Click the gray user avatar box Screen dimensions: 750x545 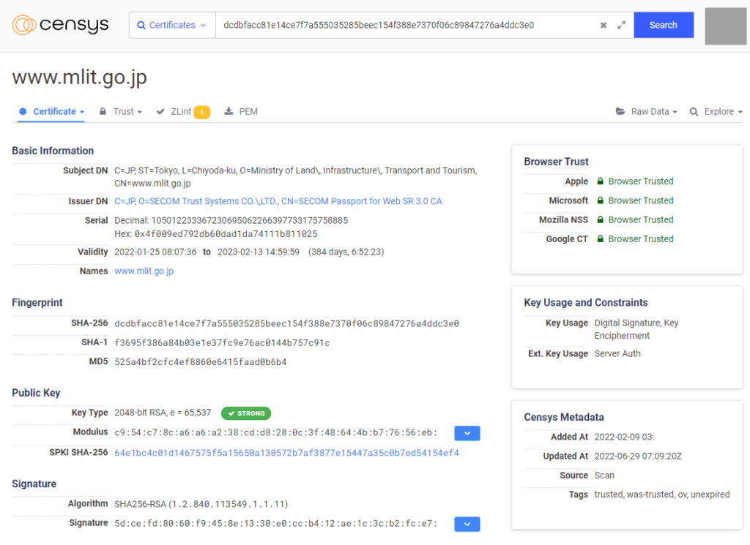point(726,26)
